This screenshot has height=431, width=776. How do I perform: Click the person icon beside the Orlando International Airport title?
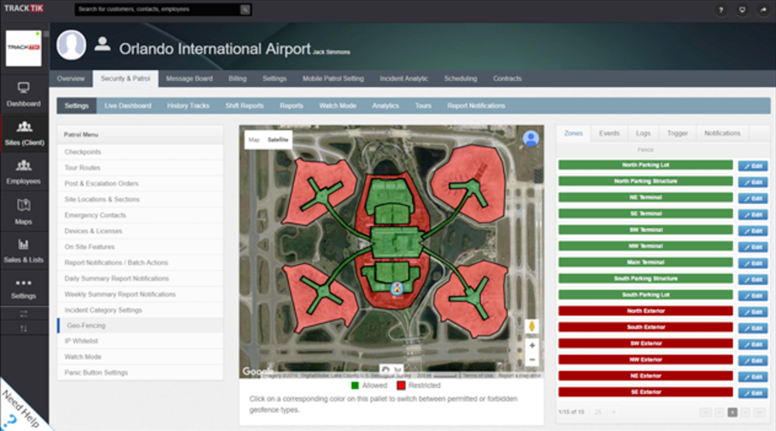(x=103, y=44)
